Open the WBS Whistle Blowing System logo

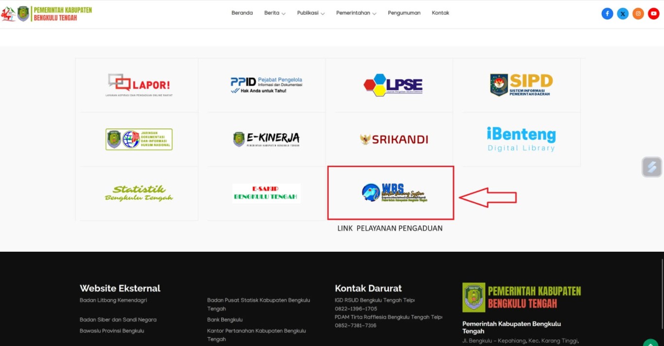(x=394, y=192)
